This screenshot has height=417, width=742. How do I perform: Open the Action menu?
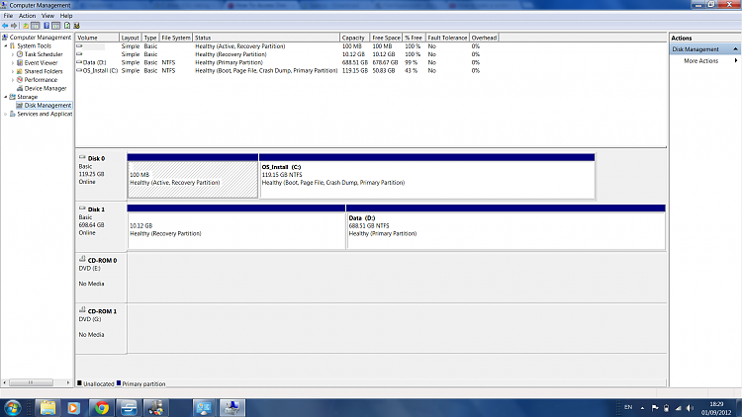point(27,16)
